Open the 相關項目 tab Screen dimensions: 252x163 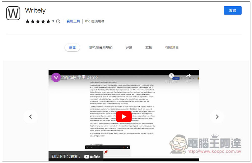172,47
